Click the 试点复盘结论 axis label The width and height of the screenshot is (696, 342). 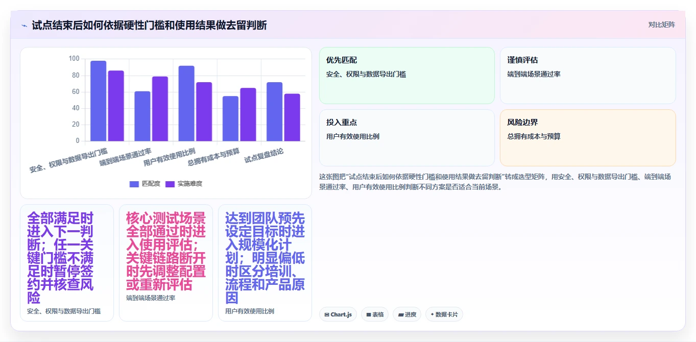[264, 155]
